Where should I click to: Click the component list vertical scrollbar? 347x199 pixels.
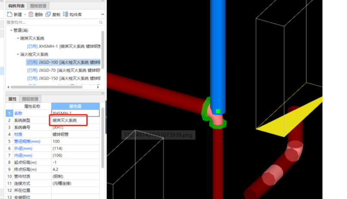(x=103, y=50)
